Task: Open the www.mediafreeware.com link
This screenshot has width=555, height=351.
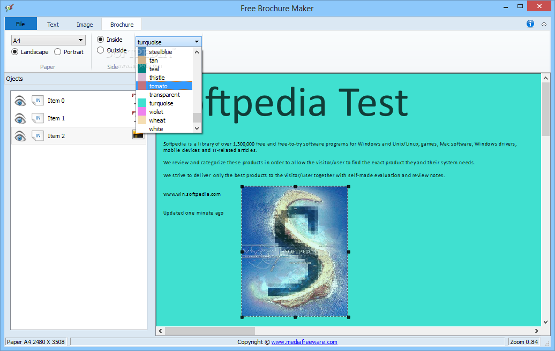Action: point(304,342)
